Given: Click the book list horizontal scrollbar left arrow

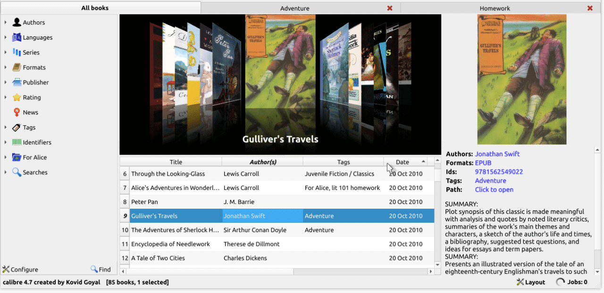Looking at the screenshot, I should coord(123,271).
